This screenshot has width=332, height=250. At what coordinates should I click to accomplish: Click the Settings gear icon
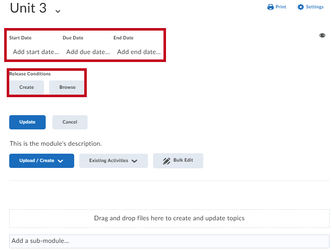click(x=301, y=7)
